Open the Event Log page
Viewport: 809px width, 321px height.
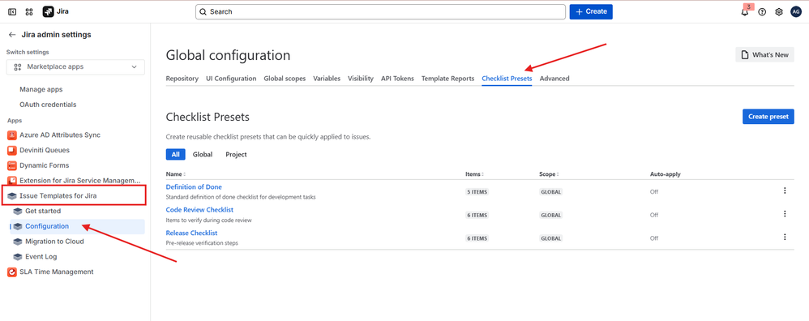click(41, 256)
